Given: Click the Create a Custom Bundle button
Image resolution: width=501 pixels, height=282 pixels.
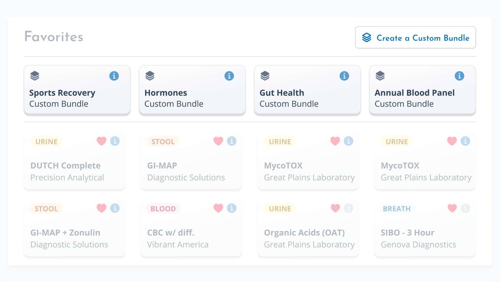Looking at the screenshot, I should [x=415, y=37].
